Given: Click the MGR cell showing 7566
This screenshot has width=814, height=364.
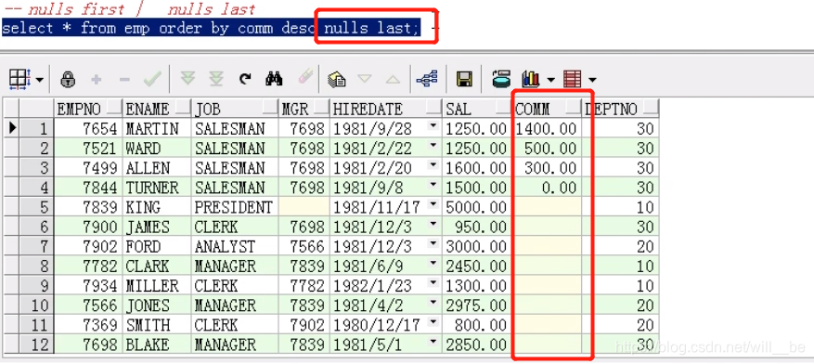Looking at the screenshot, I should click(304, 247).
